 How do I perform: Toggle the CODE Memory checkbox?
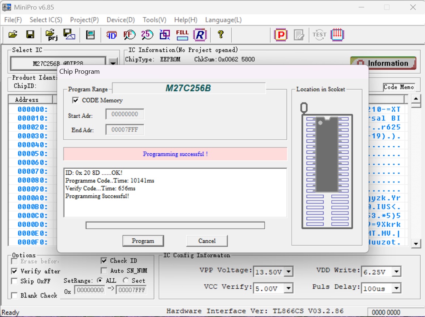tap(76, 100)
